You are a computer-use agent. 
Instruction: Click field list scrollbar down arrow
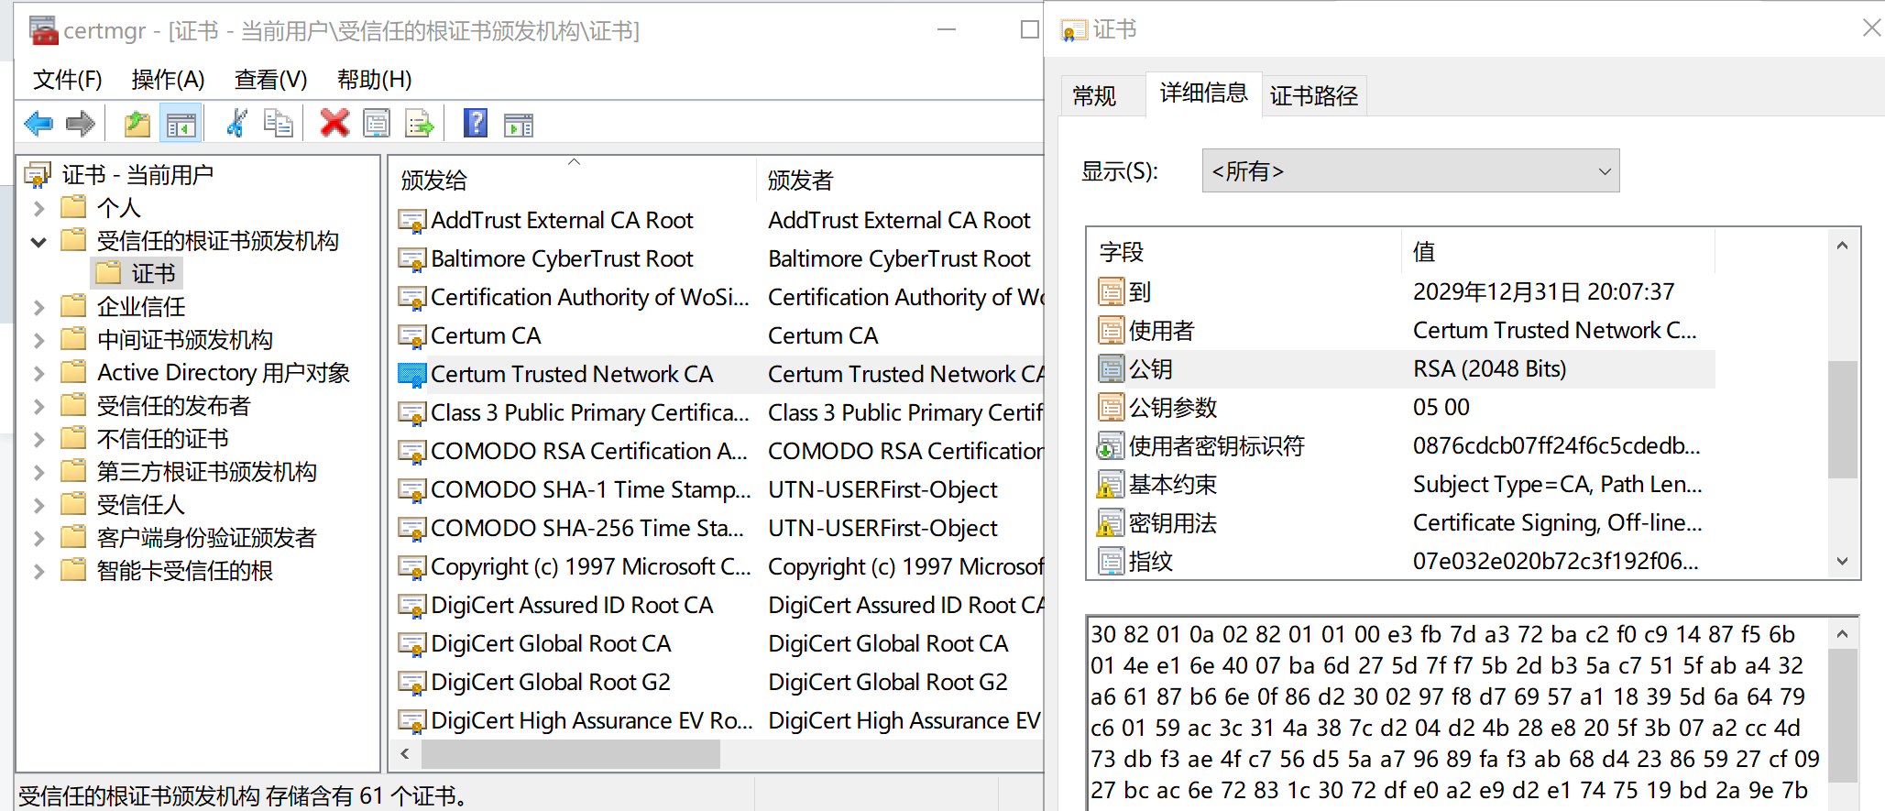(1842, 561)
